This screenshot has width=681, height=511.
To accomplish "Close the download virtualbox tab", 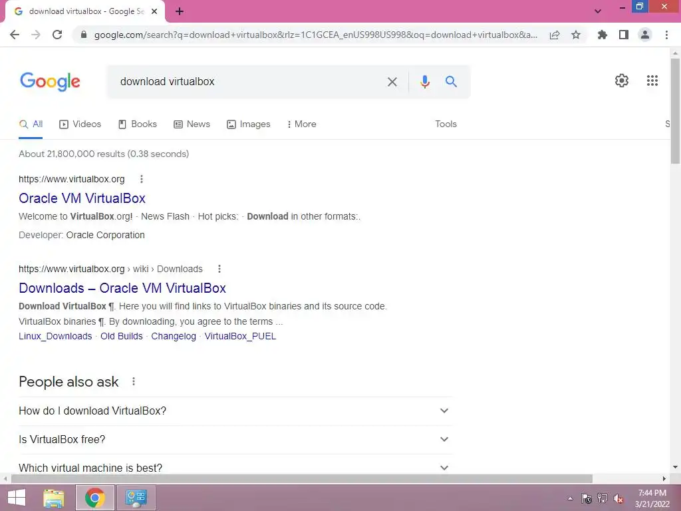I will pos(154,11).
